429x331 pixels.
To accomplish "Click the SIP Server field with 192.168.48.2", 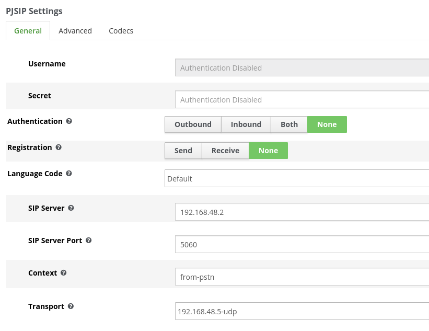I will coord(302,212).
